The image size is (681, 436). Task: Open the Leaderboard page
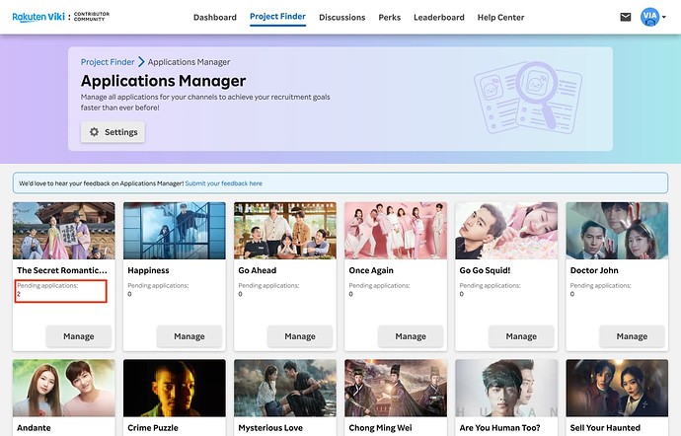coord(439,18)
